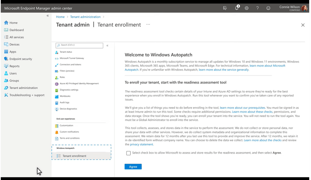Select Roles in the tenant menu
Screen dimensions: 311x180
pyautogui.click(x=62, y=77)
